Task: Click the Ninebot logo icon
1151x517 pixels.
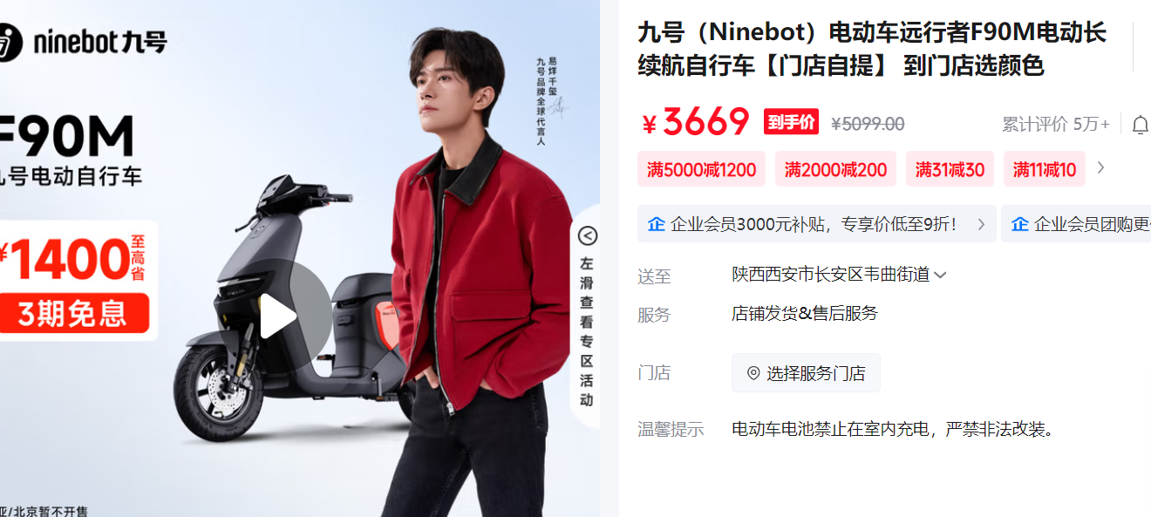Action: [x=8, y=41]
